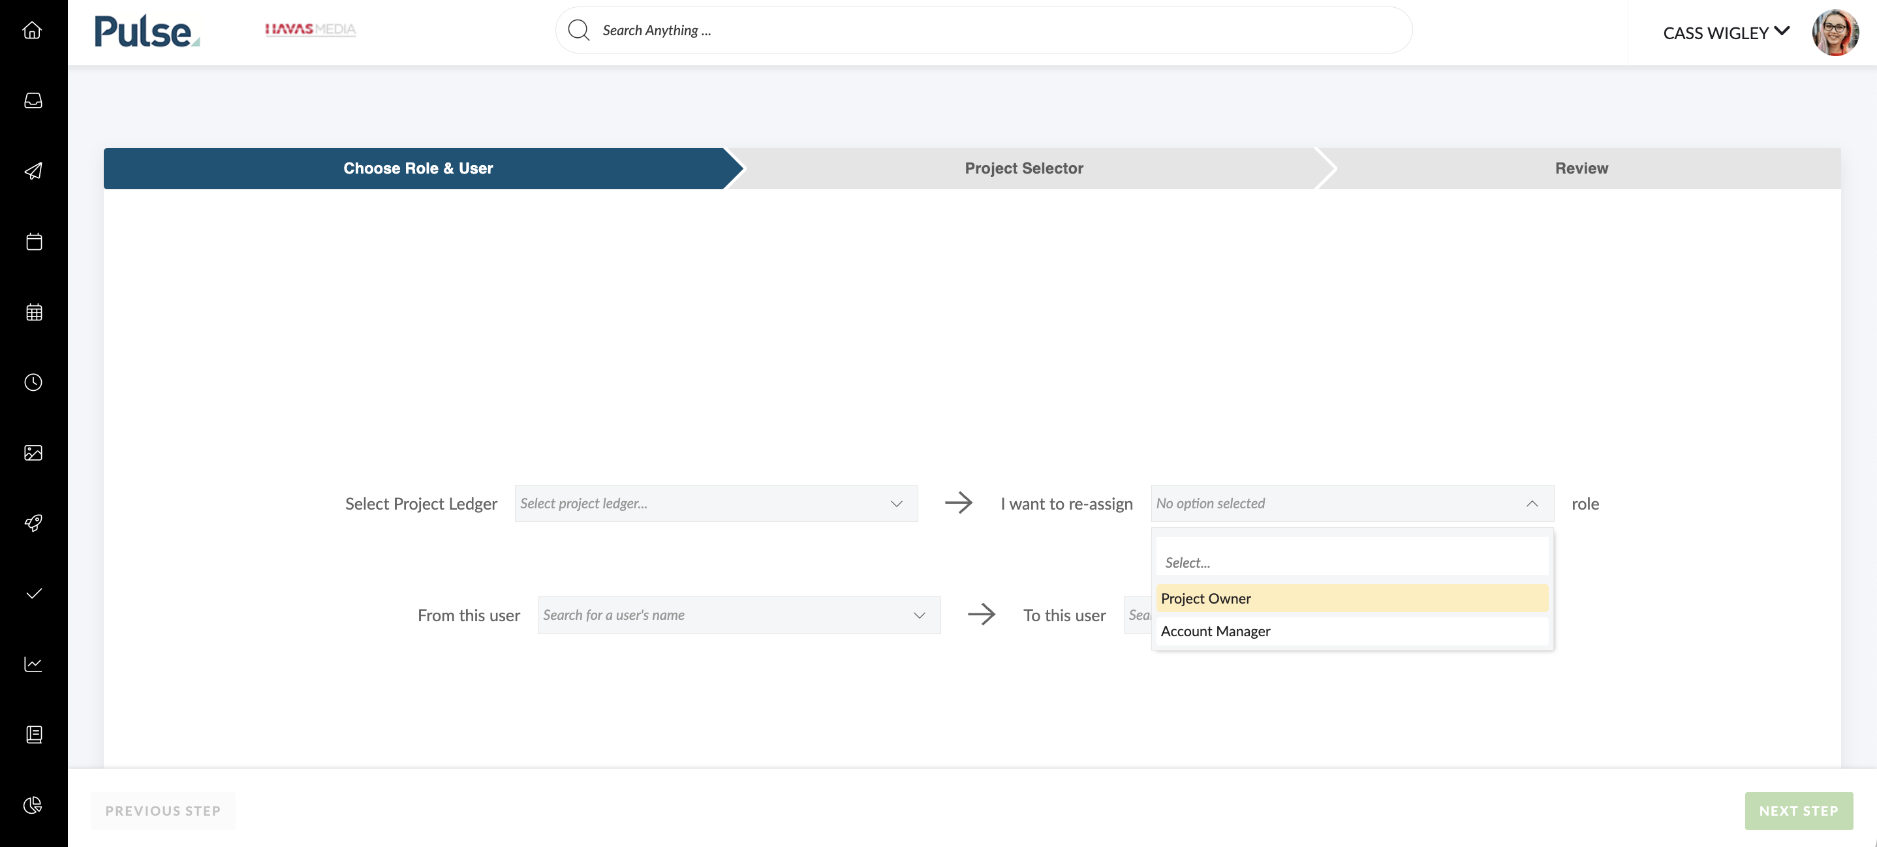Go to Project Selector step
The height and width of the screenshot is (847, 1877).
1024,168
